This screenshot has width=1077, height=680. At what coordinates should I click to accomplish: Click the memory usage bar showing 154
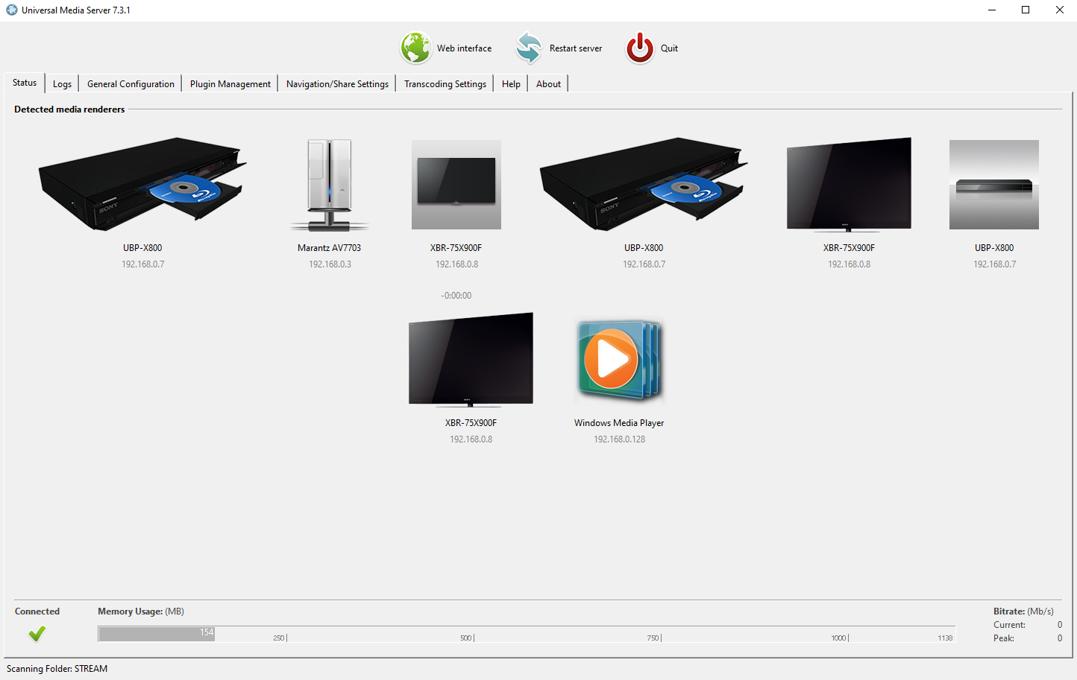[x=157, y=634]
